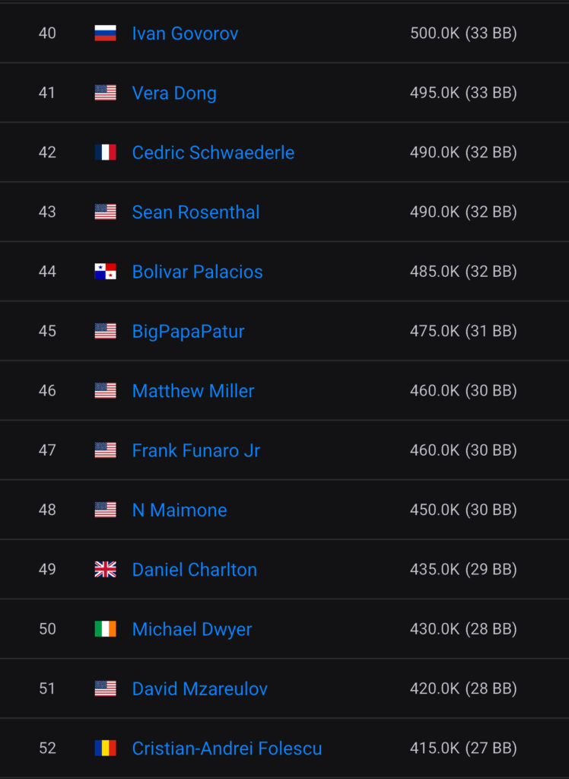
Task: Click the Romanian flag beside Cristian-Andrei Folescu
Action: click(105, 749)
